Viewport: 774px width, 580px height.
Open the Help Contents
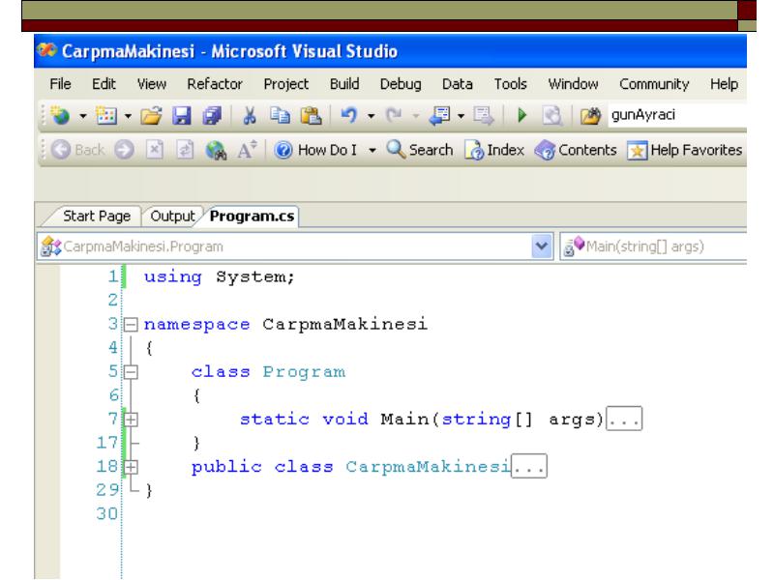[x=576, y=150]
